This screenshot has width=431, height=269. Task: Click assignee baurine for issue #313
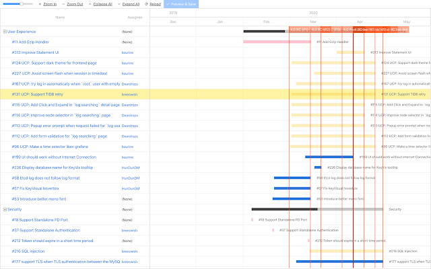pos(127,52)
